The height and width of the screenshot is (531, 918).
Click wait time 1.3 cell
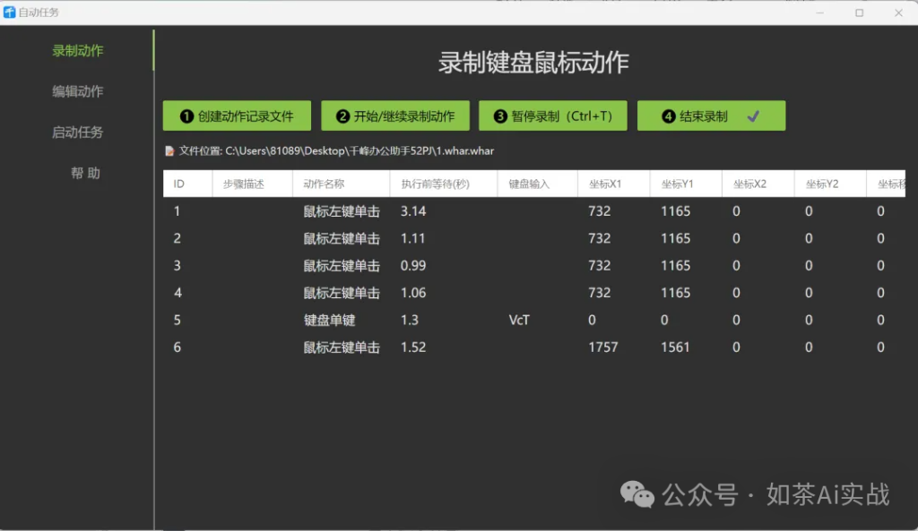point(410,320)
